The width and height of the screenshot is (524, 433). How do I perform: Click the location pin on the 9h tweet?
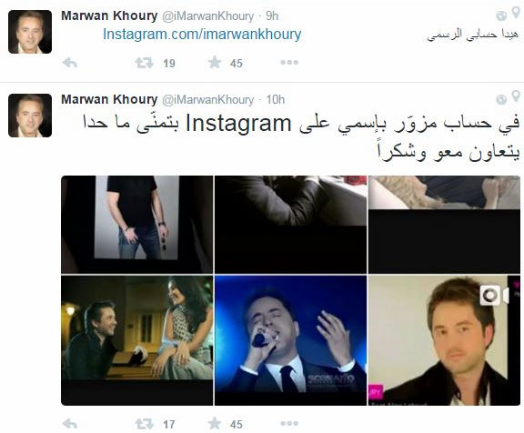[x=516, y=14]
